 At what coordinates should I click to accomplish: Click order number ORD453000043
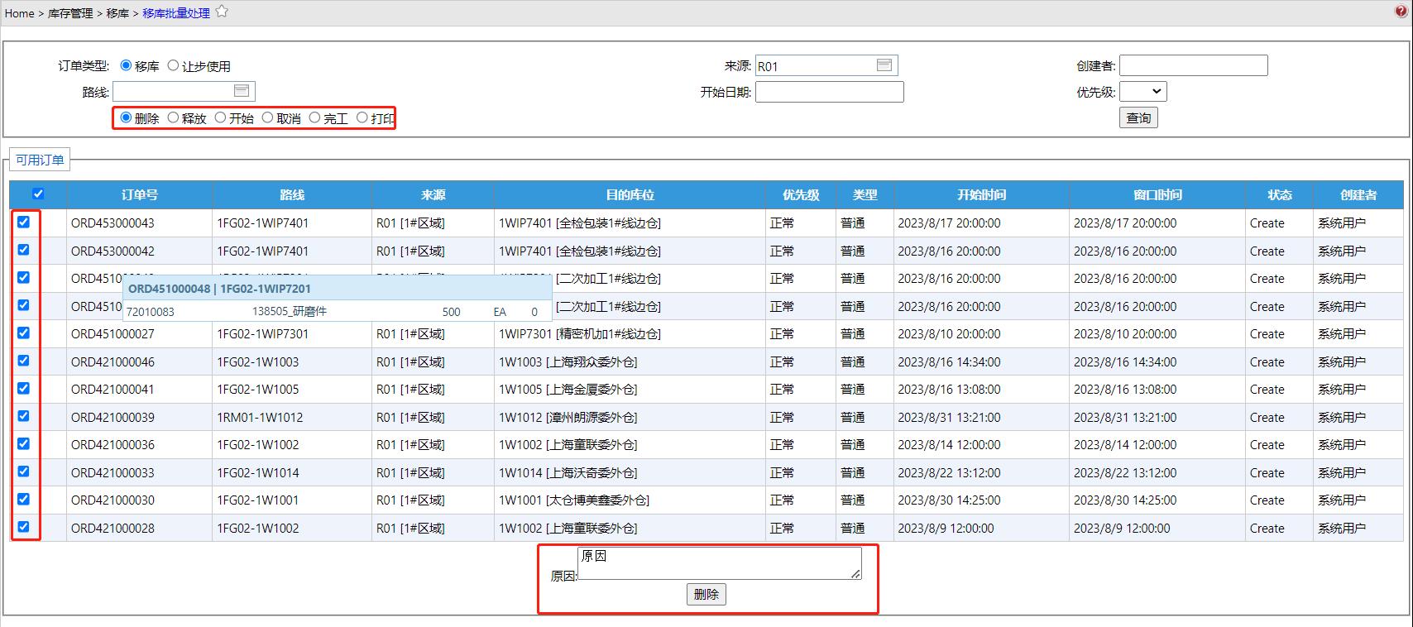tap(113, 223)
